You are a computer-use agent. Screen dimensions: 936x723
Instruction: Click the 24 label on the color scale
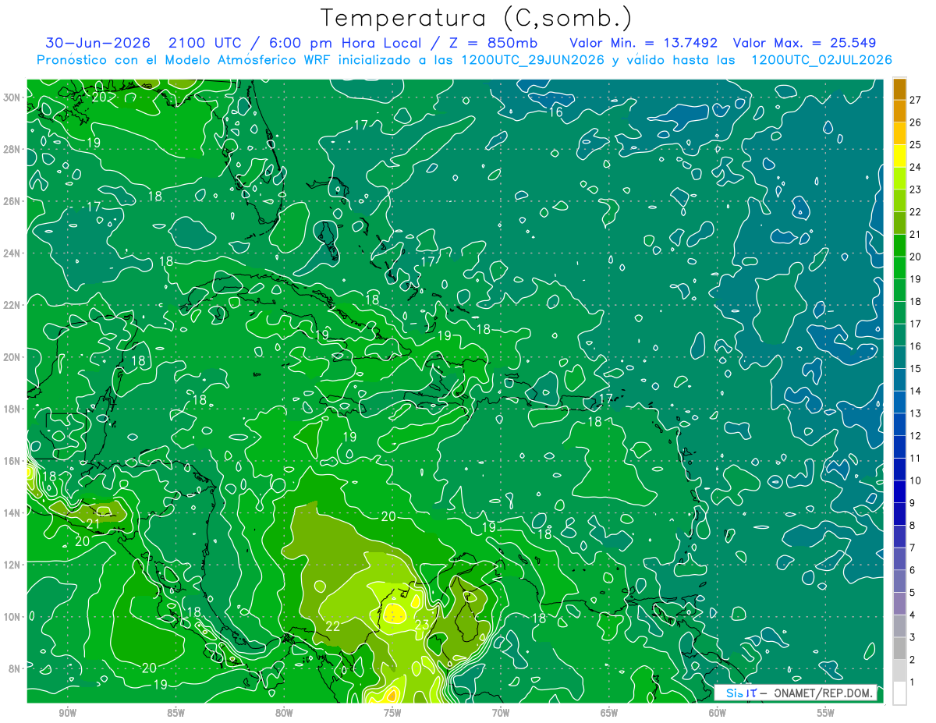pos(916,167)
